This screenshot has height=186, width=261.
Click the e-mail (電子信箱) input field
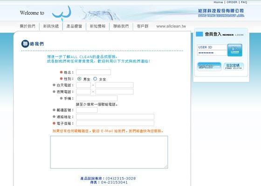pyautogui.click(x=115, y=123)
